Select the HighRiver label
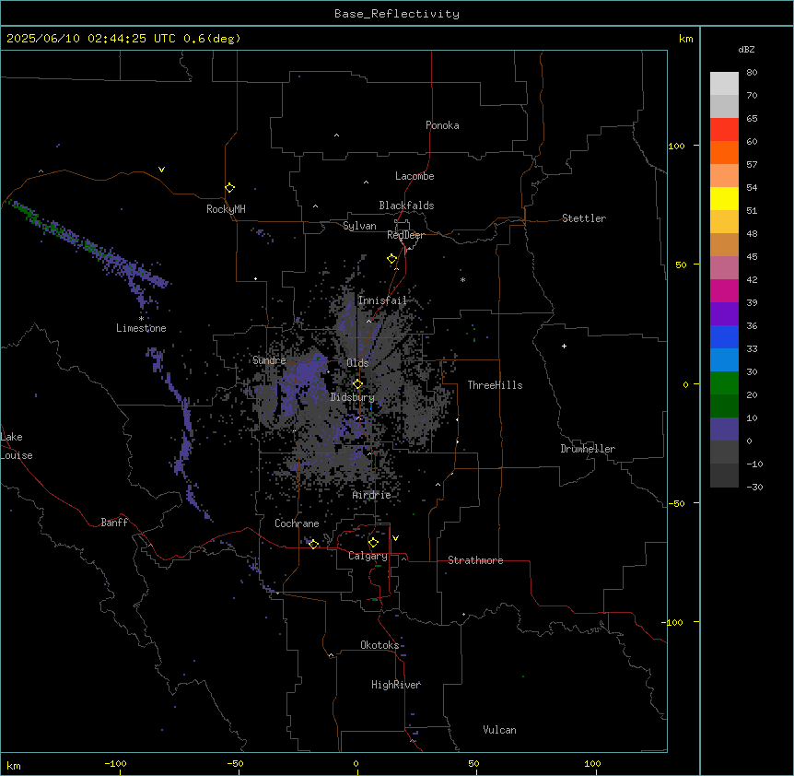 pos(396,685)
